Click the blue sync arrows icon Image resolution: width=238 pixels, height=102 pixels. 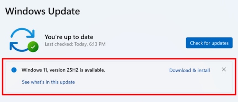click(23, 40)
